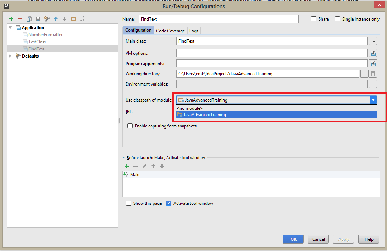Open the Logs tab
The width and height of the screenshot is (387, 251).
194,31
